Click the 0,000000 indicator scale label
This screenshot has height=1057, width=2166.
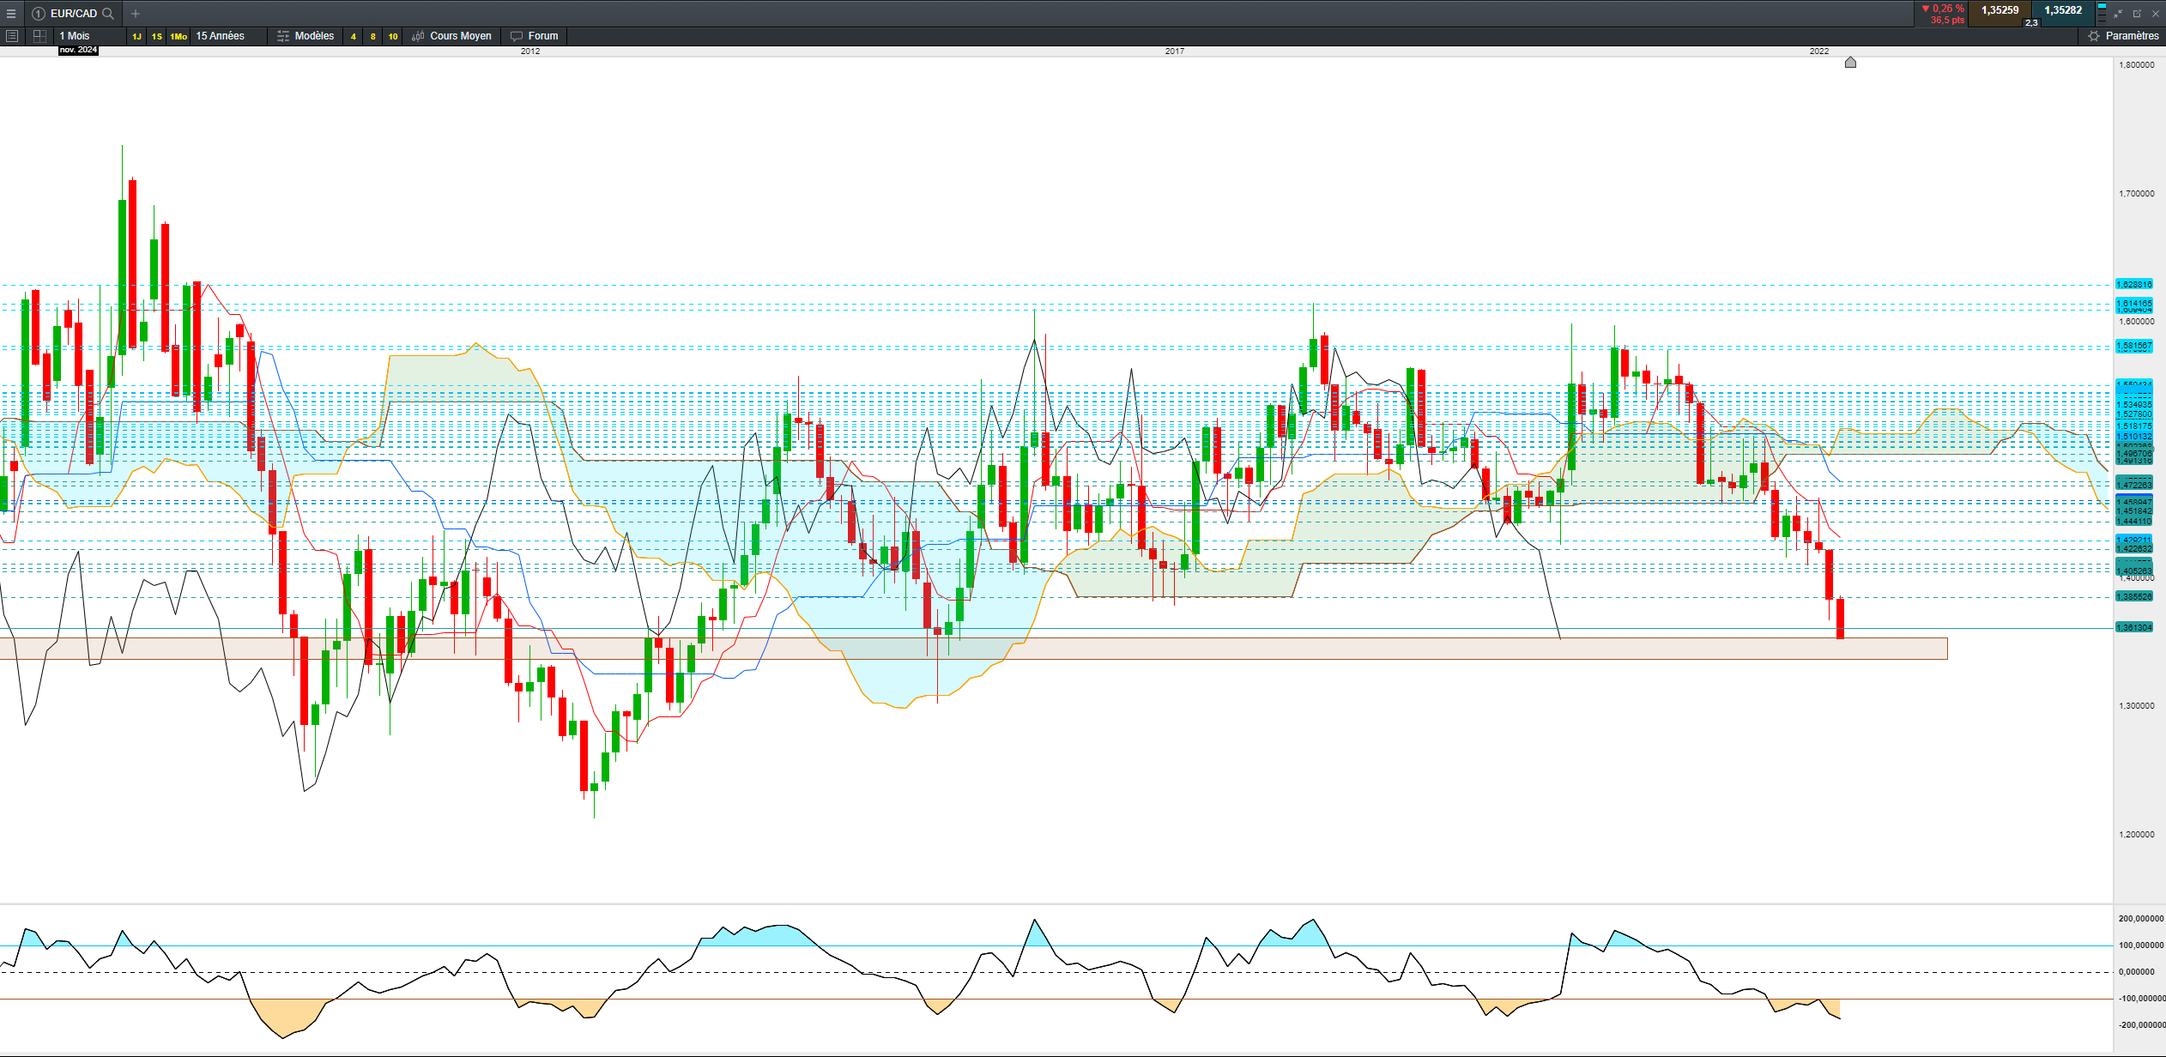[x=2137, y=972]
